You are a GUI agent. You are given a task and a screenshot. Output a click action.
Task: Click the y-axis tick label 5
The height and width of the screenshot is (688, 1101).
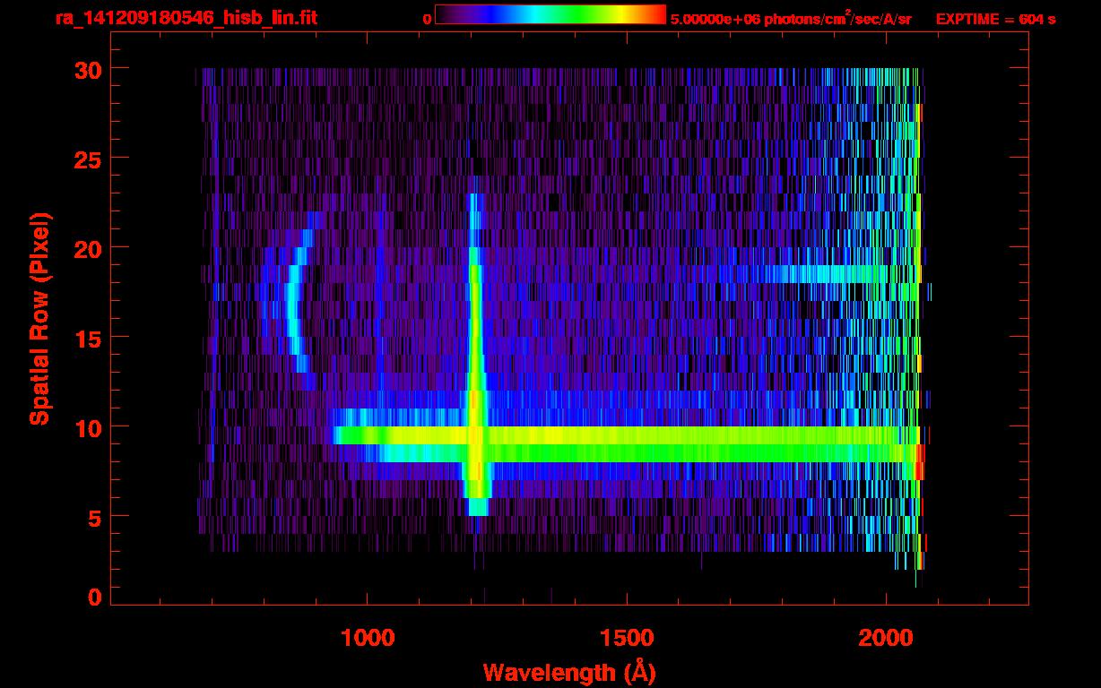pos(95,517)
